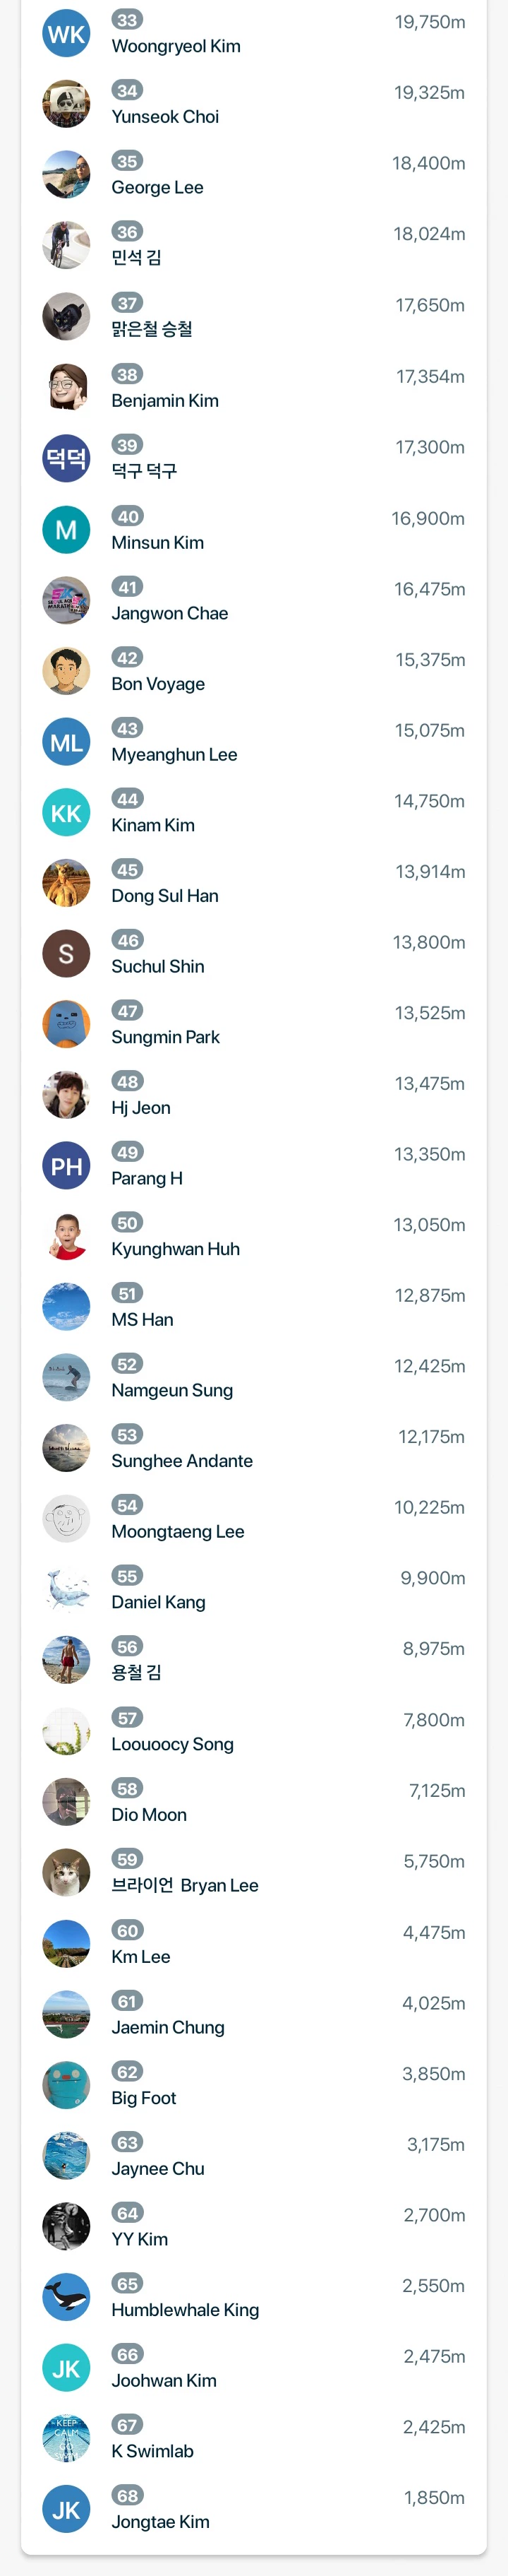Click Joohwan Kim's teal JK avatar
The height and width of the screenshot is (2576, 508).
(x=66, y=2369)
